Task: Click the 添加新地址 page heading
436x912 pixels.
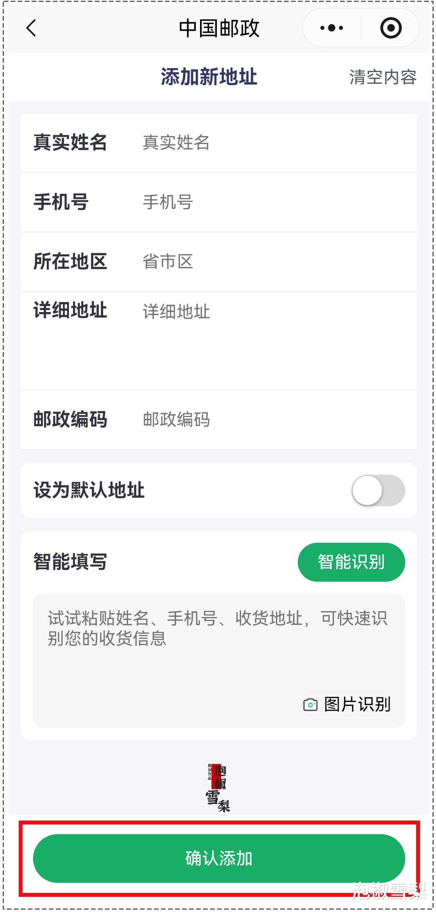Action: tap(209, 77)
